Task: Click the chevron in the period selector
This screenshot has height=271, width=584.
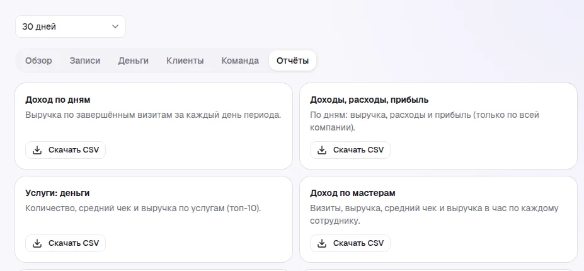Action: click(115, 26)
